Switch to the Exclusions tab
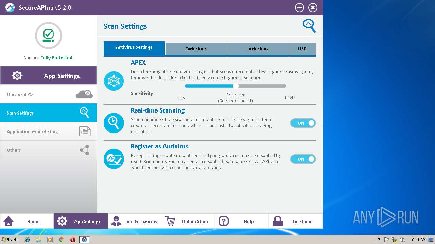 [196, 49]
